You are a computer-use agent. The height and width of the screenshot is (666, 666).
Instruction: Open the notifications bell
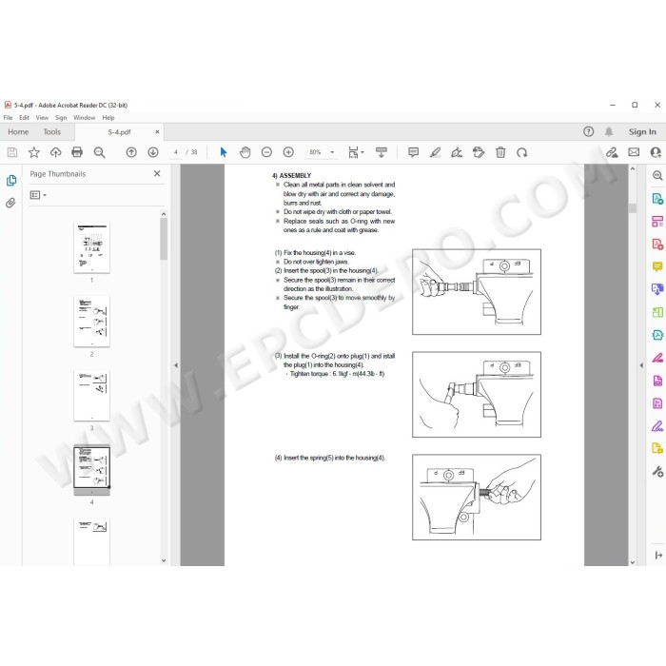coord(609,131)
